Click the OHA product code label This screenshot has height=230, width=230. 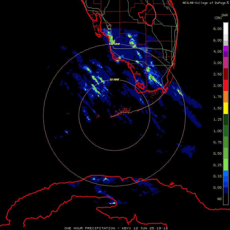(225, 15)
